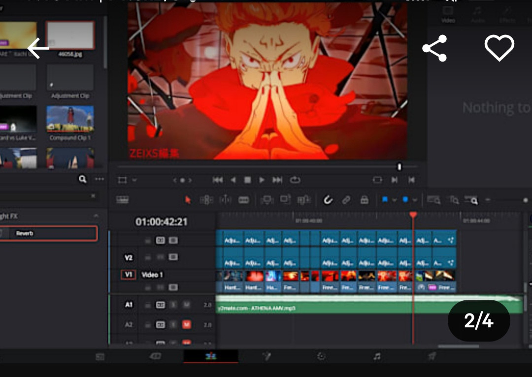Stop playback in the viewer

(x=248, y=180)
